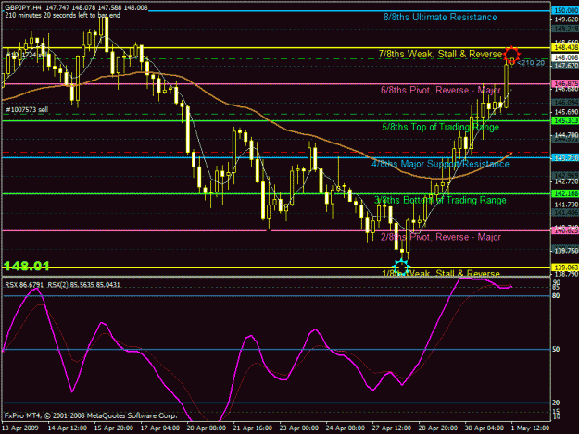Click the RSX level 20 scale value

(556, 403)
